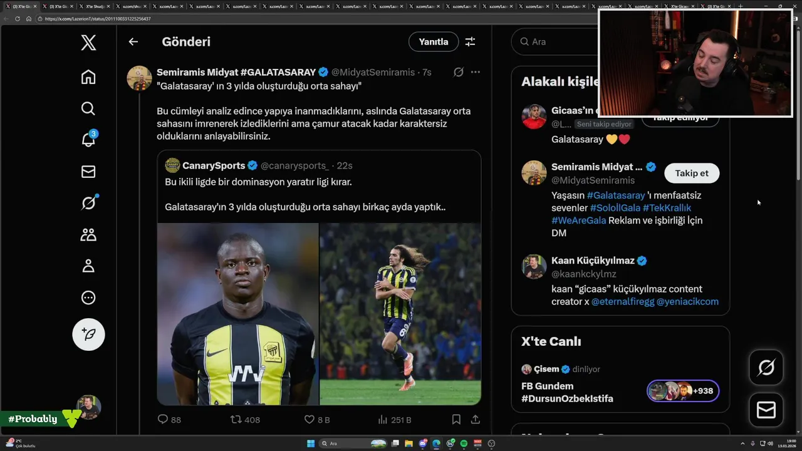The height and width of the screenshot is (451, 802).
Task: Open @eternalfiregg mention link
Action: pyautogui.click(x=623, y=301)
